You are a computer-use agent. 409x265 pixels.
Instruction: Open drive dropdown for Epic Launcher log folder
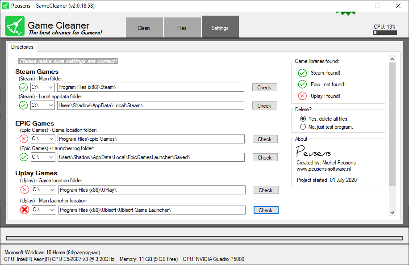click(x=43, y=157)
